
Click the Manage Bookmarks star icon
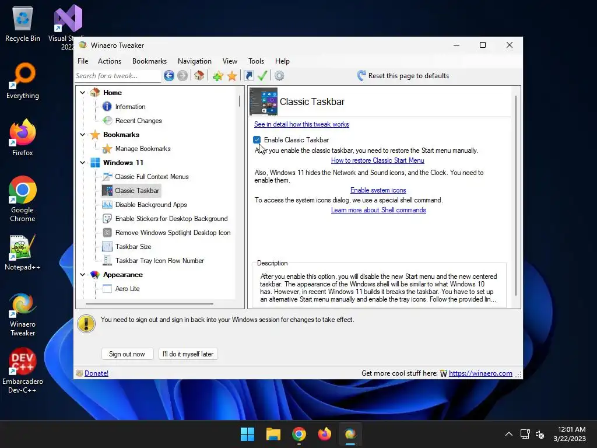(x=107, y=149)
